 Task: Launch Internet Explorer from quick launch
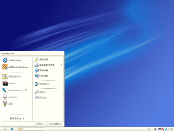coord(12,129)
